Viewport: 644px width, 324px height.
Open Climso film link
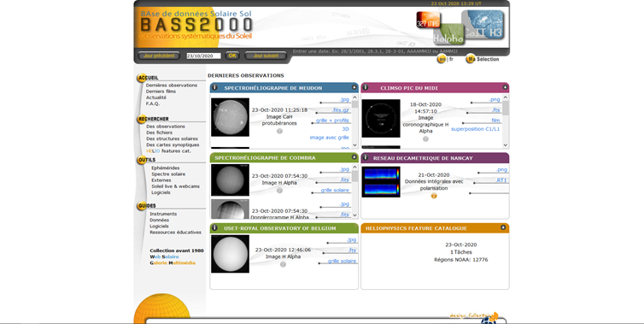pos(495,121)
